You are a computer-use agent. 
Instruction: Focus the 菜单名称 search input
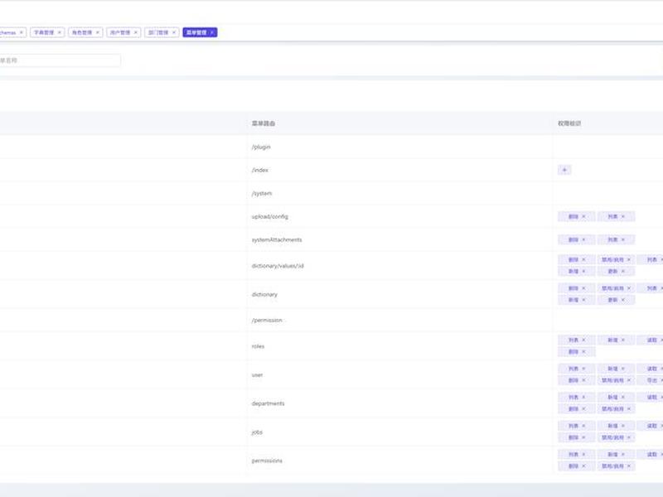59,60
